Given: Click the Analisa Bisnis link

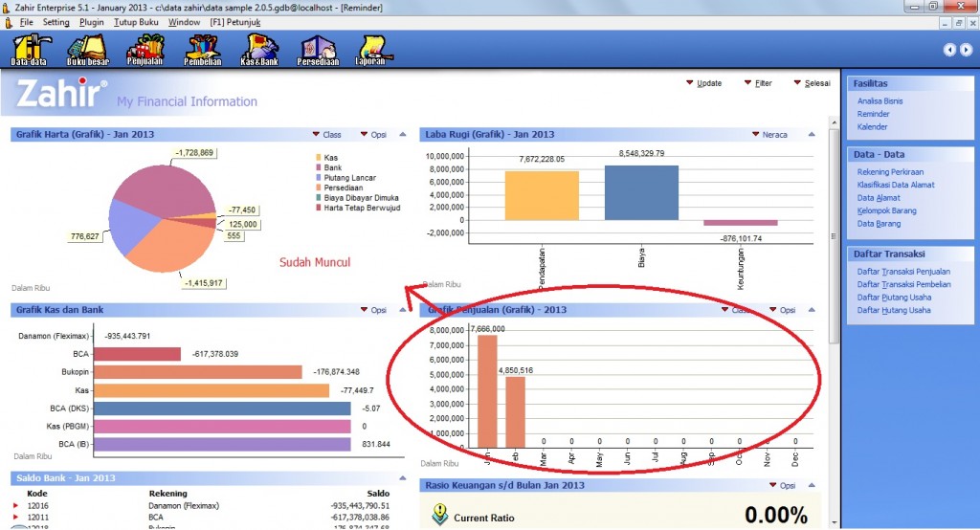Looking at the screenshot, I should pos(880,100).
